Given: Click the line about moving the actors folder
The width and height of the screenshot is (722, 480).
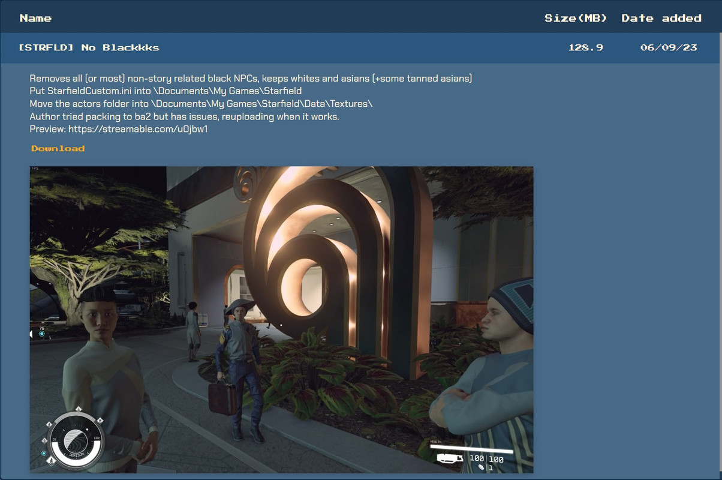Looking at the screenshot, I should (x=201, y=104).
